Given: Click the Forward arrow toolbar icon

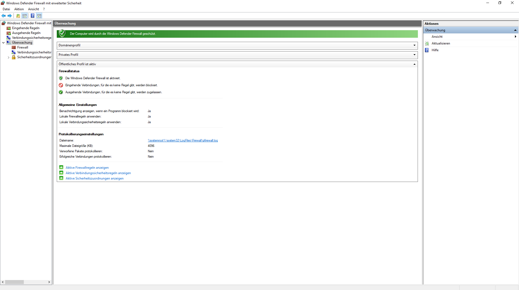Looking at the screenshot, I should pos(10,16).
